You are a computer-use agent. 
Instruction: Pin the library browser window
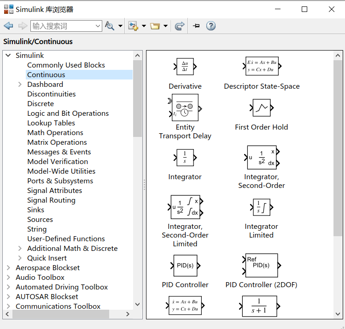[x=196, y=26]
